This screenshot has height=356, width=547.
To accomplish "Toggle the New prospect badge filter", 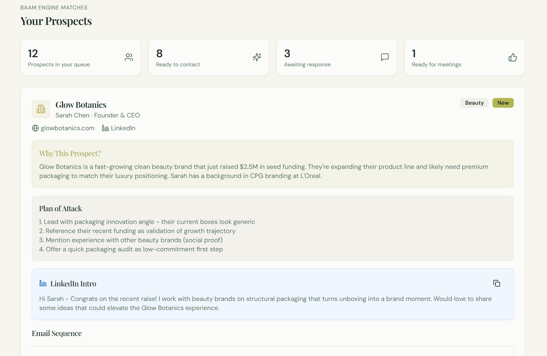I will click(x=503, y=103).
